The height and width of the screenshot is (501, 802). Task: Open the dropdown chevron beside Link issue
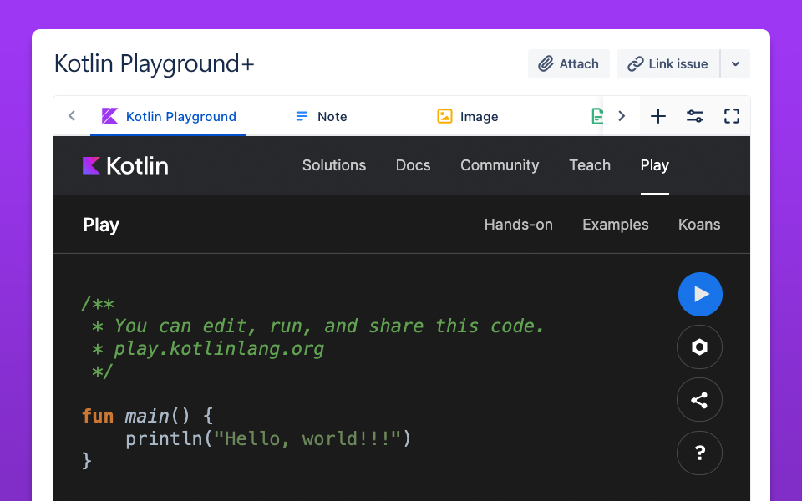click(x=736, y=63)
